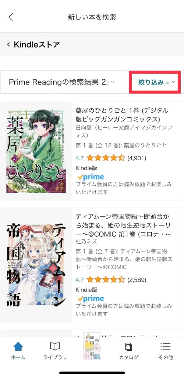The image size is (184, 378).
Task: Select the ライブラリ tab label
Action: tap(55, 357)
